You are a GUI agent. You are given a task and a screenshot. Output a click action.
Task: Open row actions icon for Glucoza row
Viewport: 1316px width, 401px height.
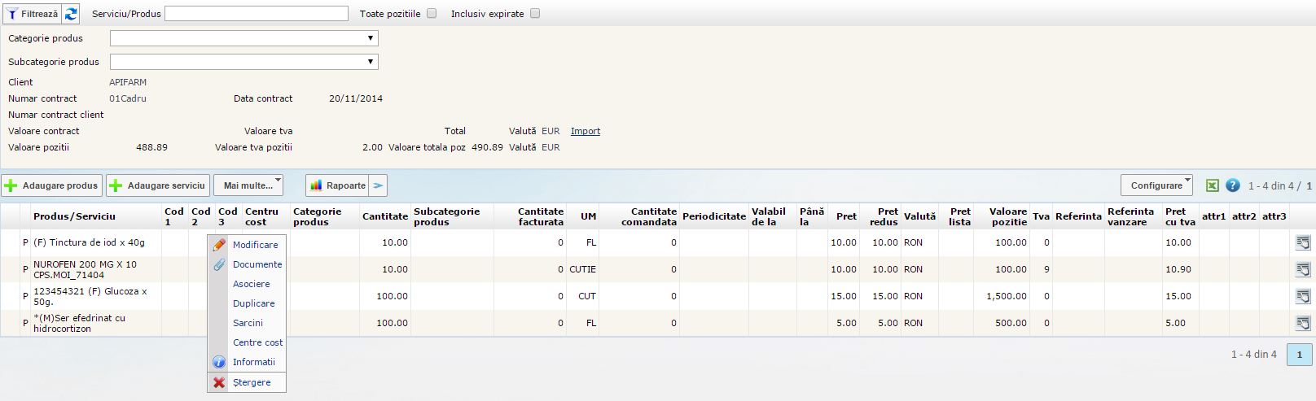click(1302, 296)
